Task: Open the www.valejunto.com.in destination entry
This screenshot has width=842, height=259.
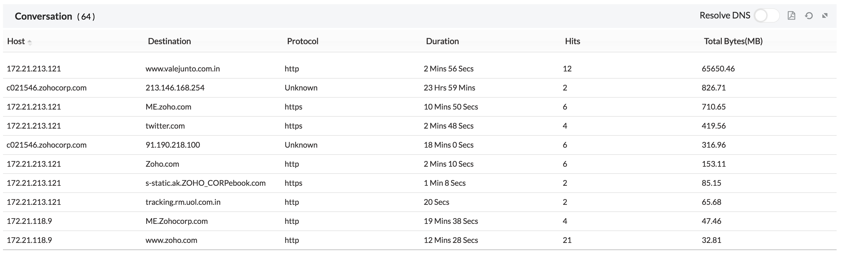Action: [x=182, y=69]
